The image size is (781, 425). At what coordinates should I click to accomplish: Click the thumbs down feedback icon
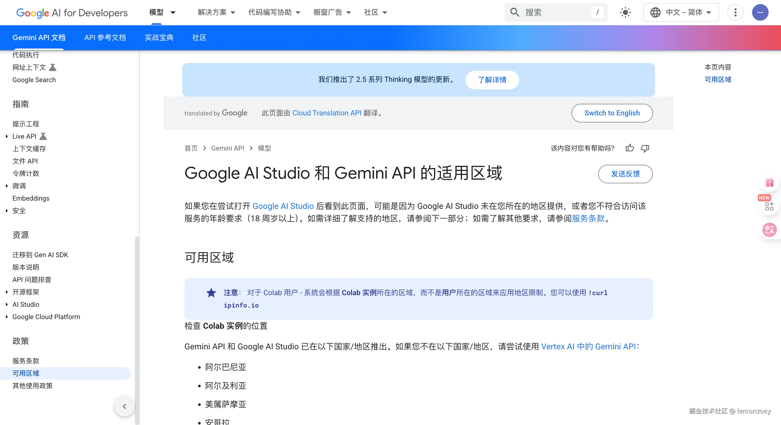pos(645,148)
